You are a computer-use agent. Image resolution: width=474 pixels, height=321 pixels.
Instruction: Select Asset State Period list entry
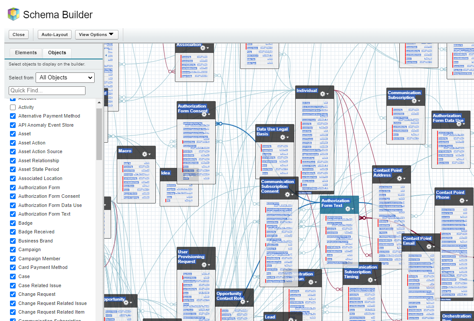(x=39, y=170)
